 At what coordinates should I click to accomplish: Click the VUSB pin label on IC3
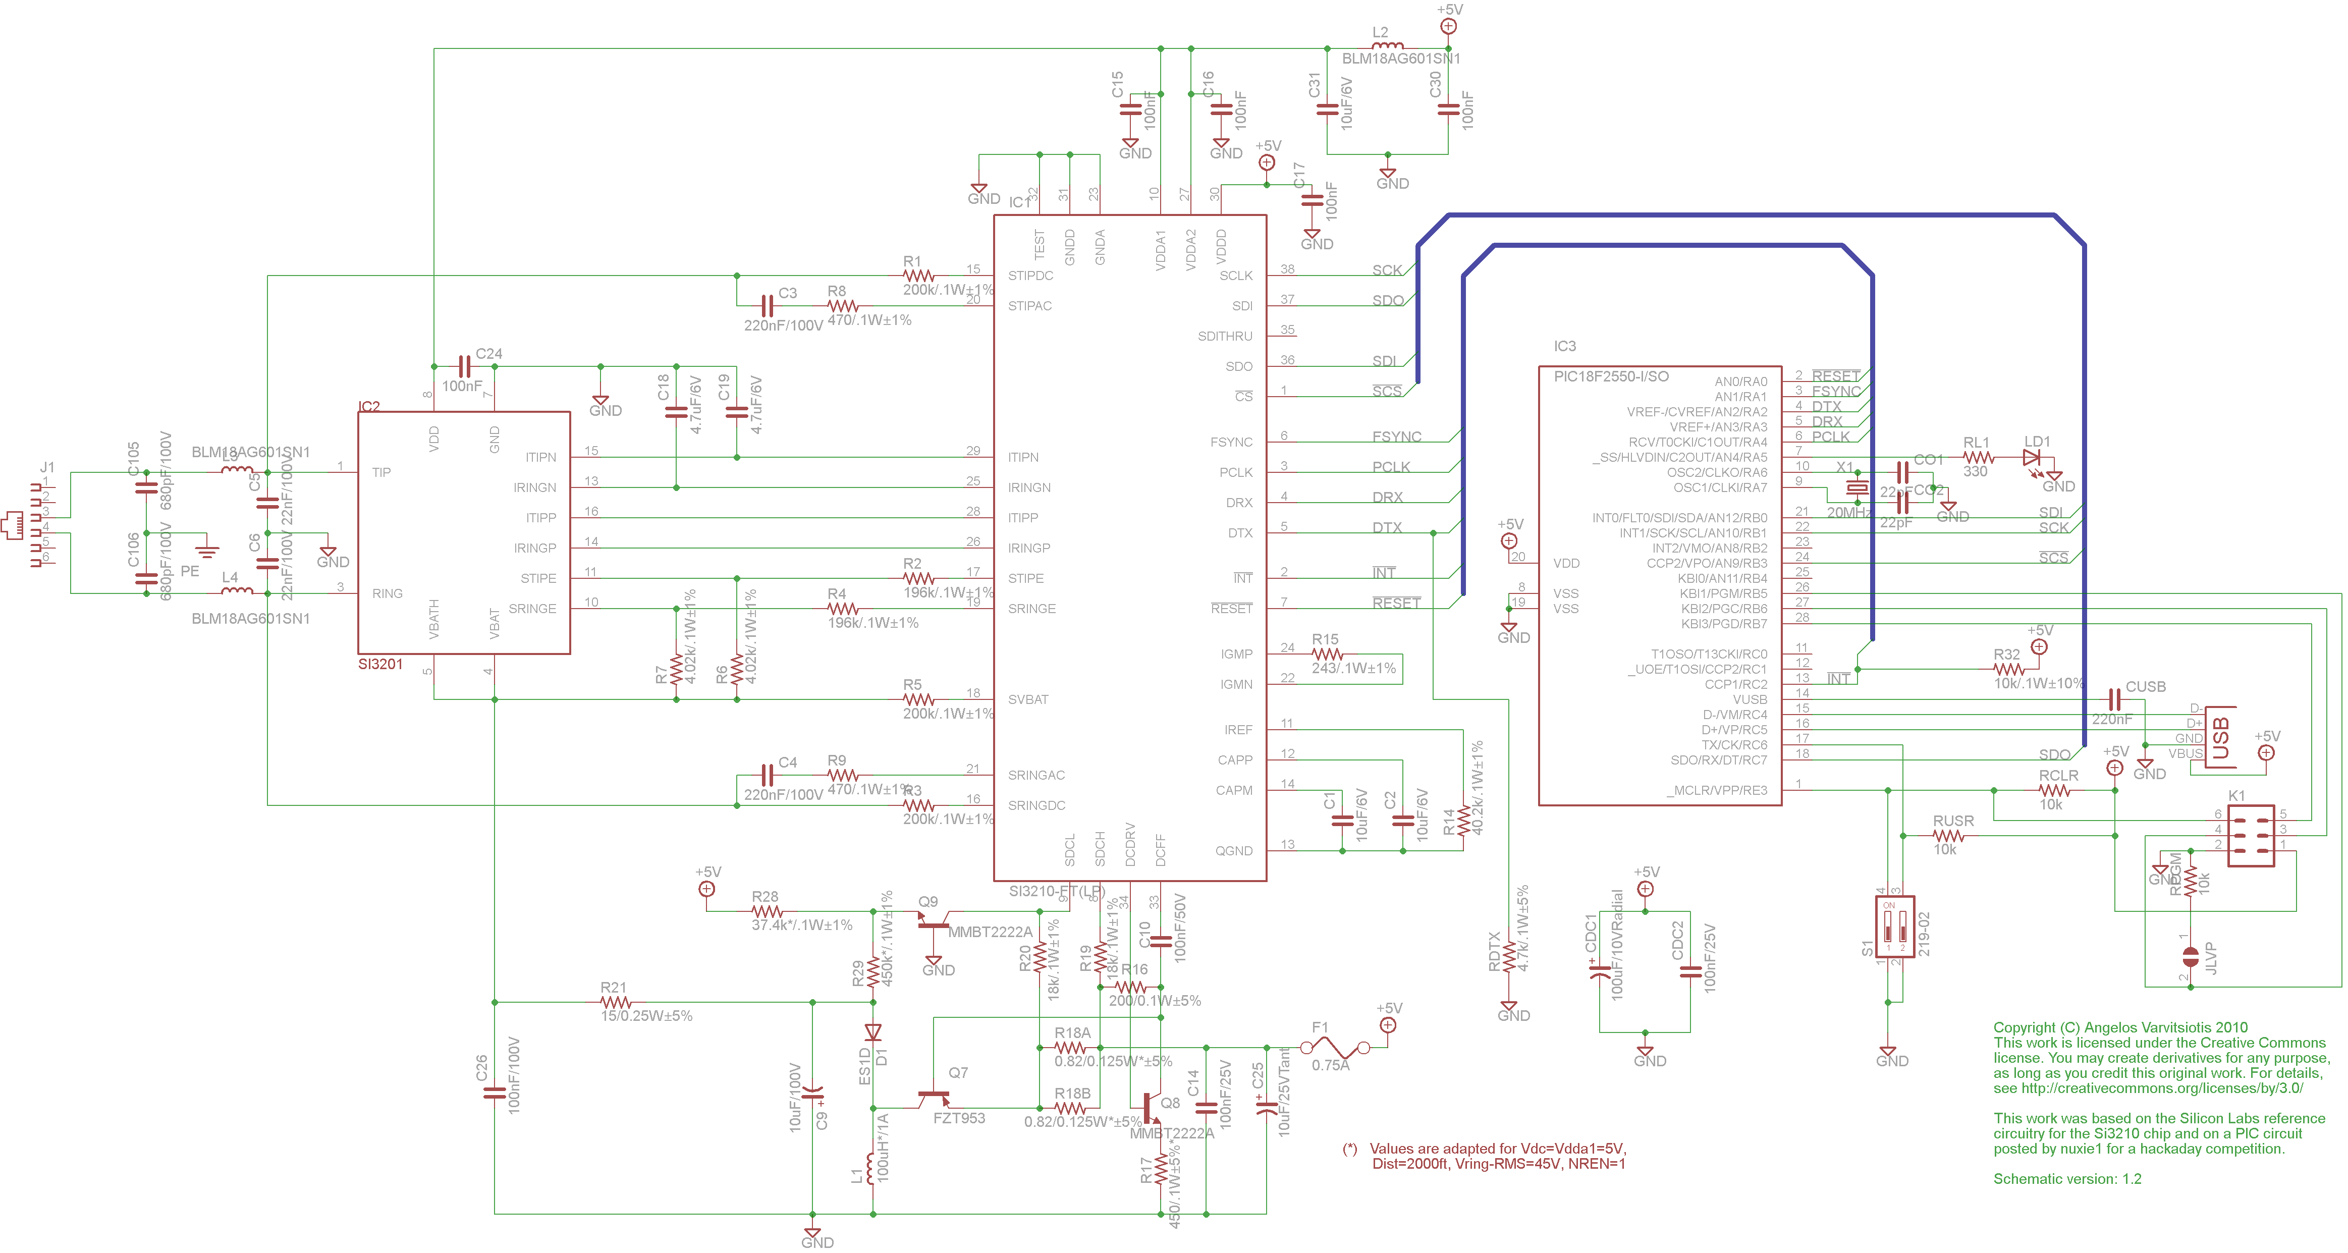click(x=1750, y=700)
